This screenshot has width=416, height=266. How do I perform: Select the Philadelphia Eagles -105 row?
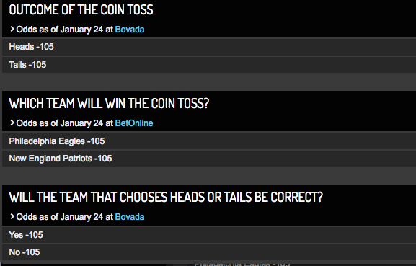click(x=209, y=141)
